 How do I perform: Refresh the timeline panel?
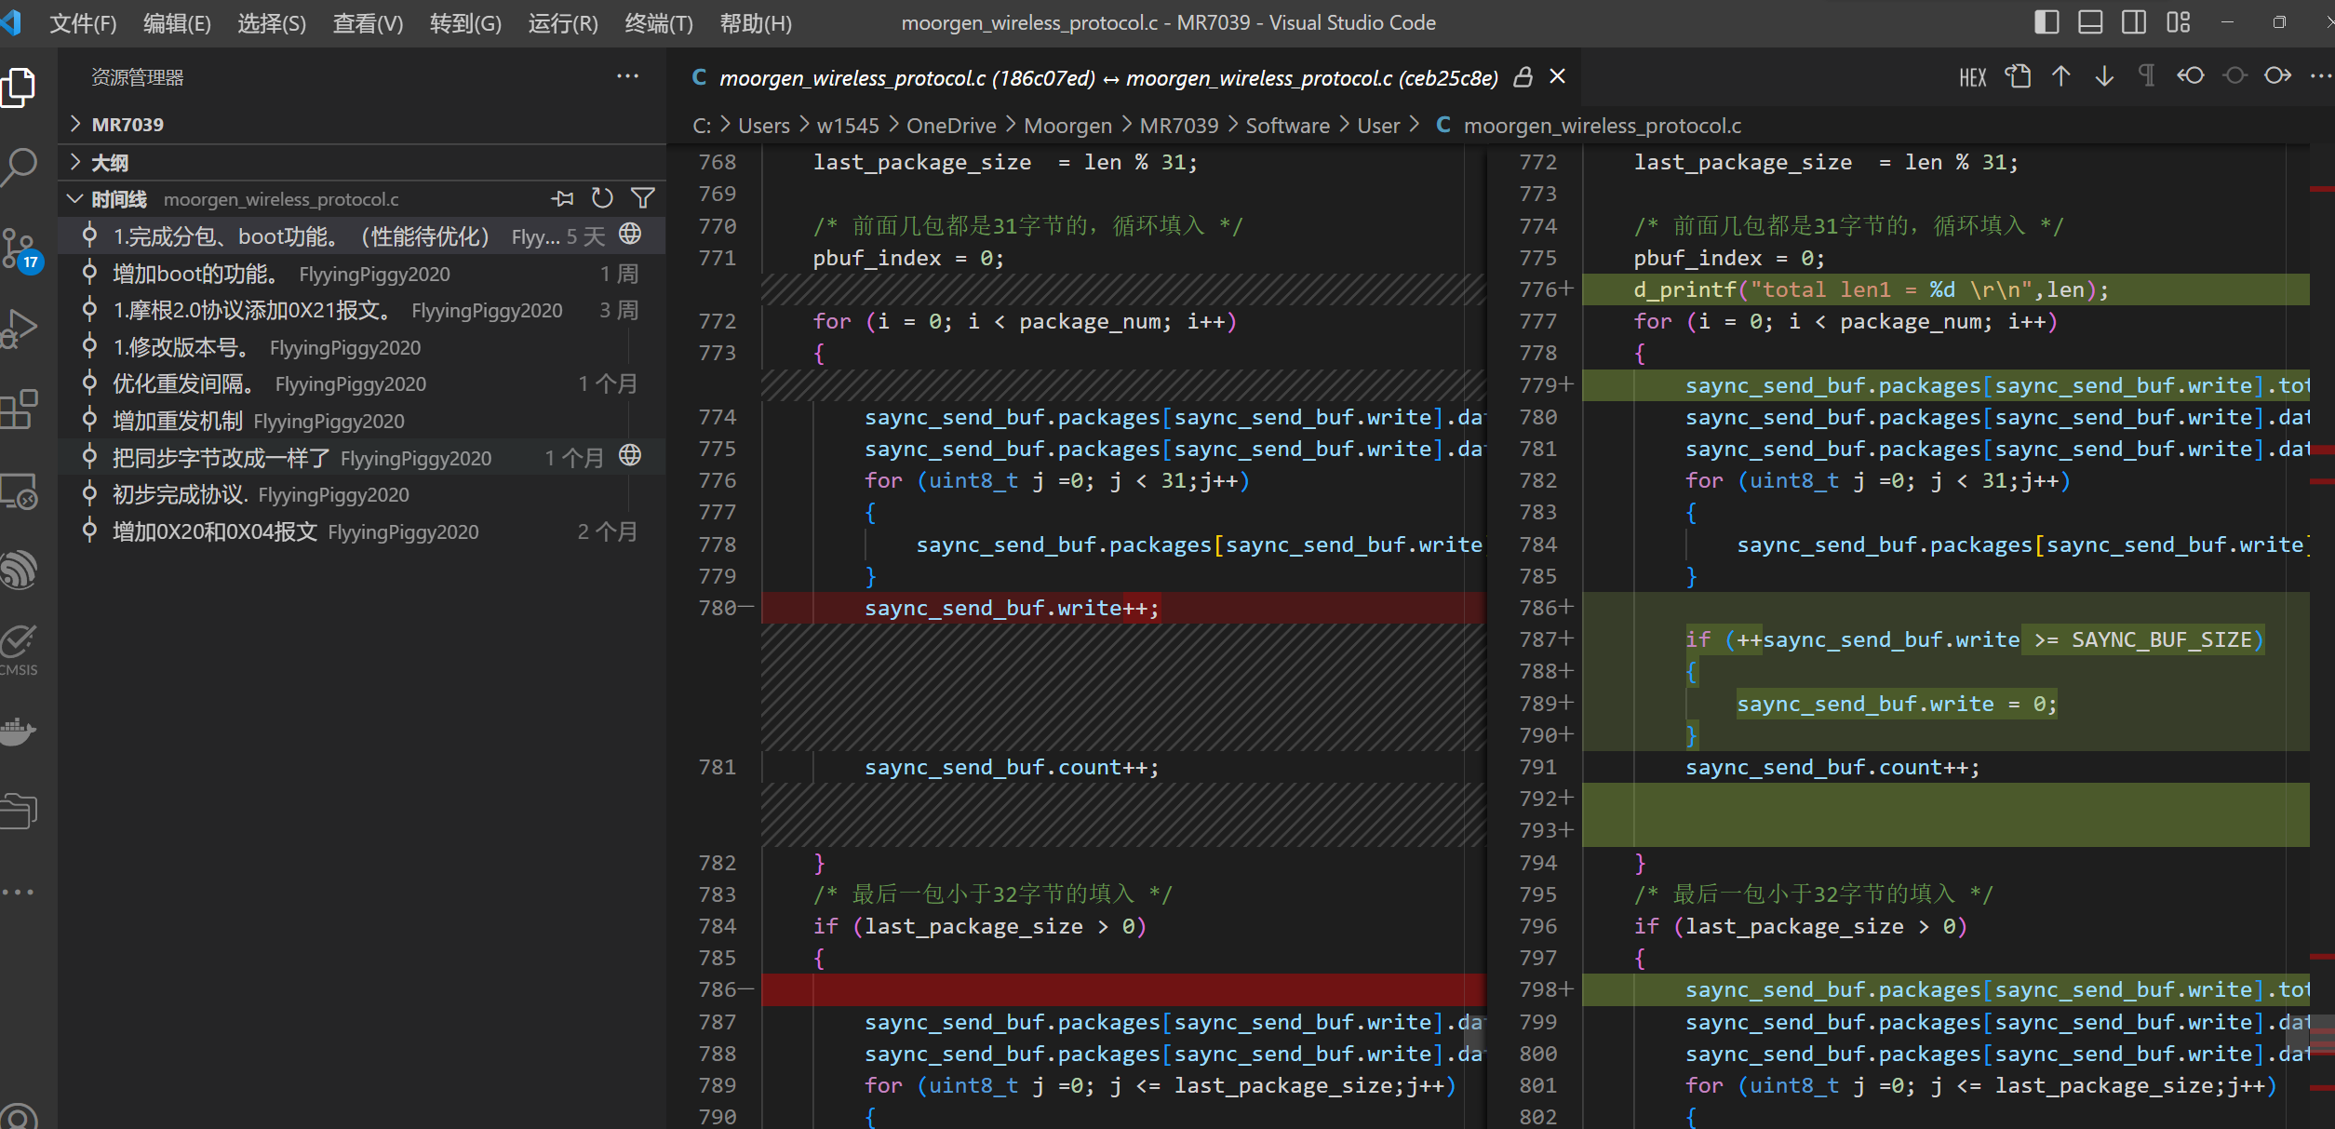[x=602, y=198]
